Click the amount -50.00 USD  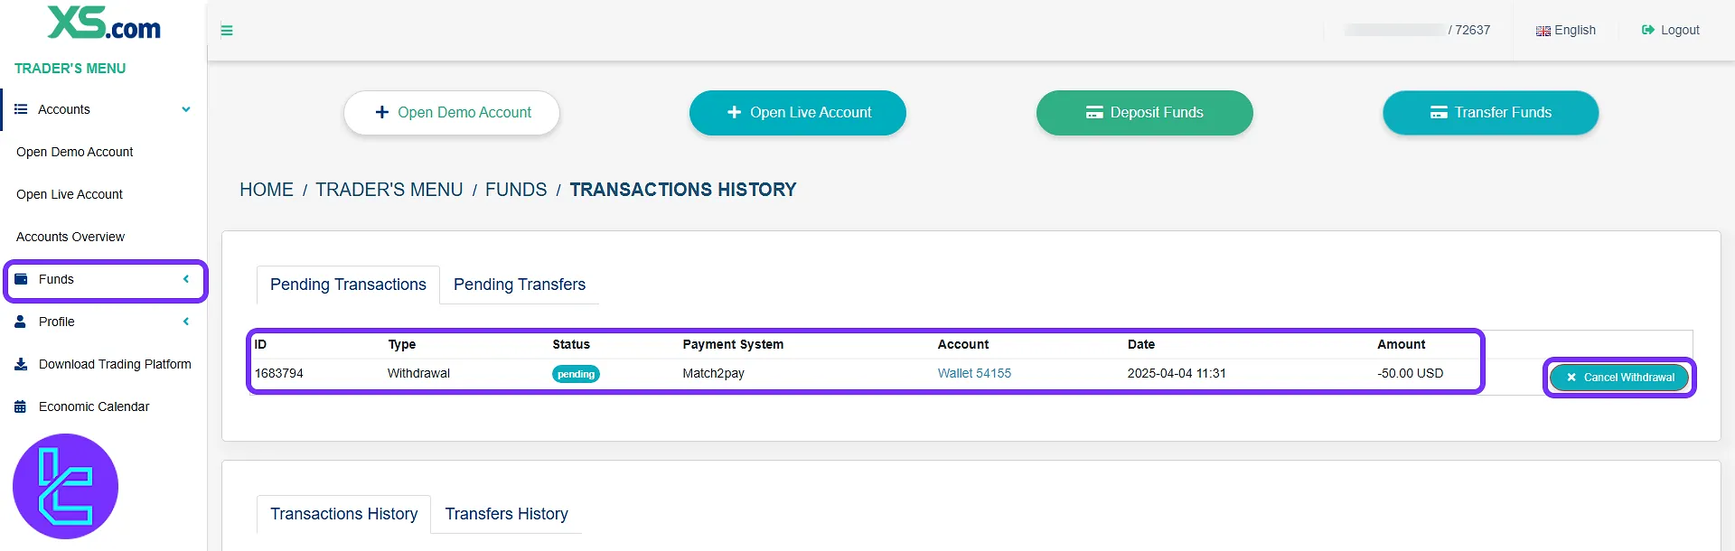point(1410,373)
